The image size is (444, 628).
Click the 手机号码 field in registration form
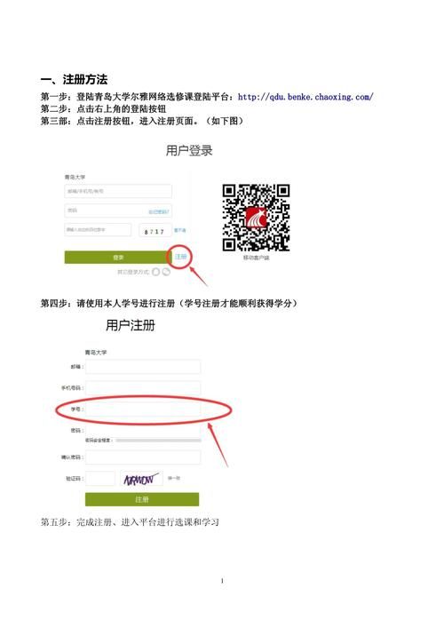[x=143, y=387]
